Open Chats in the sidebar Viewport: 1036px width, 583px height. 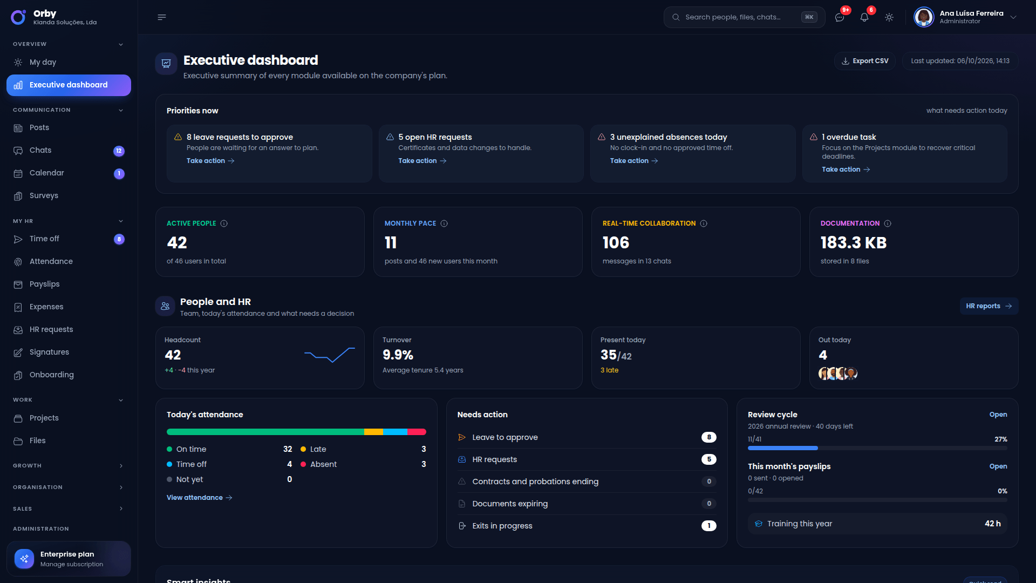[69, 151]
